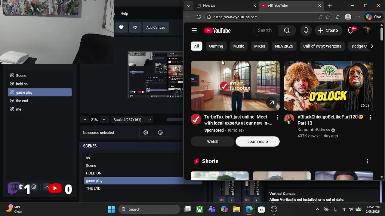Open Shorts section more options
This screenshot has width=385, height=216.
pyautogui.click(x=367, y=161)
